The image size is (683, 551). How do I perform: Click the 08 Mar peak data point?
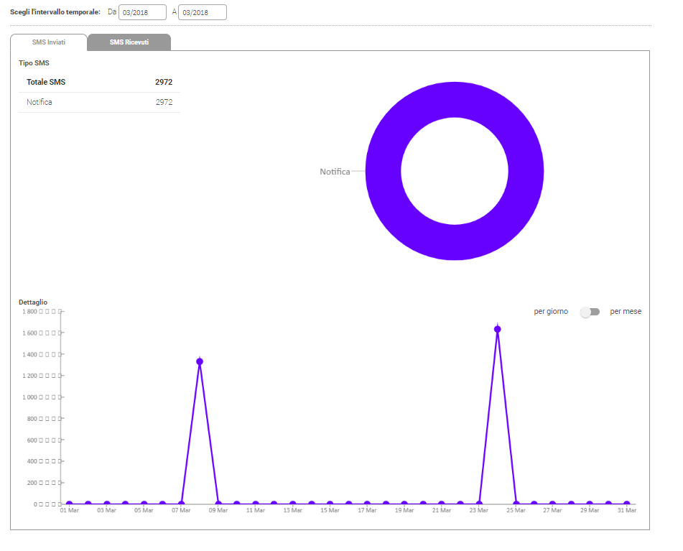pyautogui.click(x=200, y=361)
